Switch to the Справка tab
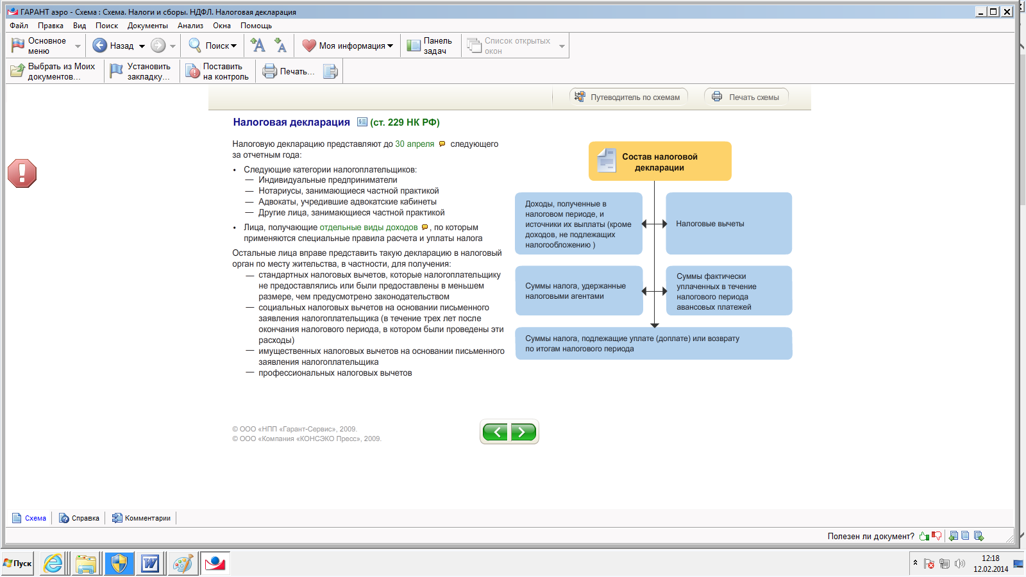This screenshot has width=1026, height=577. (79, 518)
